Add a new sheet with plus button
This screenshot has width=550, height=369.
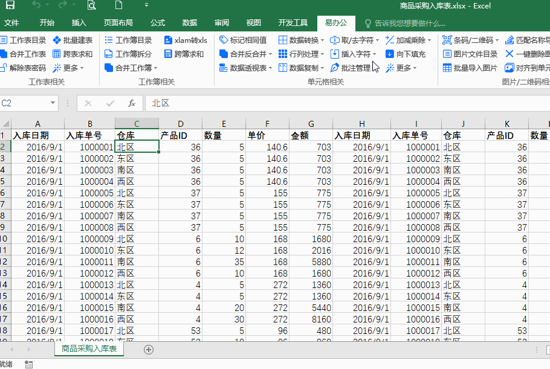click(x=149, y=350)
